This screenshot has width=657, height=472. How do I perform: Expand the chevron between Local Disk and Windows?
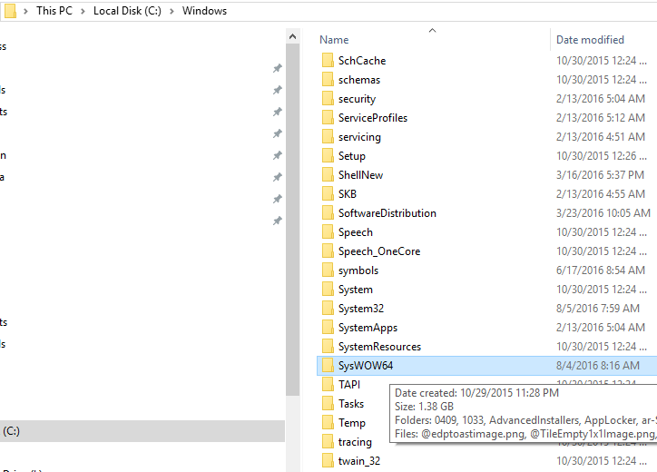172,11
